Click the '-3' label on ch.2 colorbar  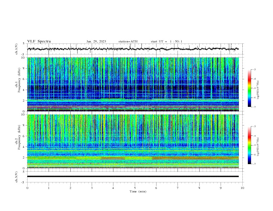(254, 127)
